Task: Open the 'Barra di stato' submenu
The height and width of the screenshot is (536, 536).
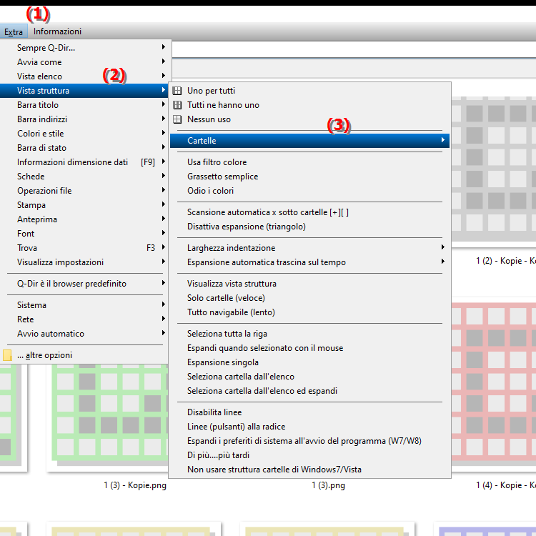Action: [84, 148]
